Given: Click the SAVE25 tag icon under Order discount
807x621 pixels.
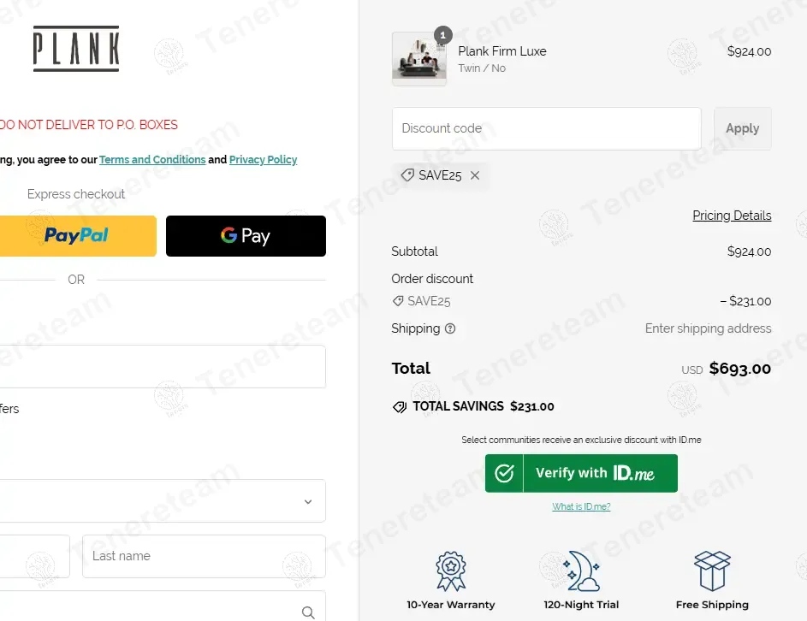Looking at the screenshot, I should pos(398,301).
